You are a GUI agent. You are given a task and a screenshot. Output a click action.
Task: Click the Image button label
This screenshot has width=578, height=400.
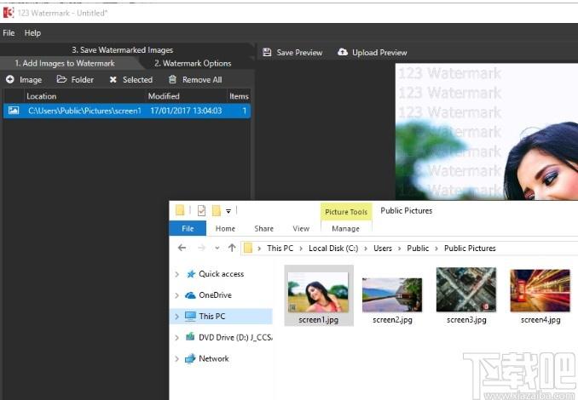(x=31, y=80)
